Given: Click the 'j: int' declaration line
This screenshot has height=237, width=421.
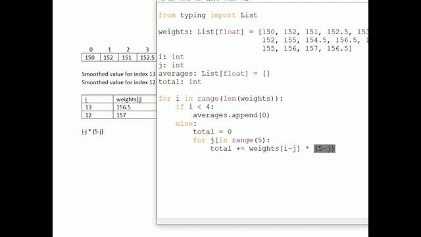Looking at the screenshot, I should tap(171, 65).
